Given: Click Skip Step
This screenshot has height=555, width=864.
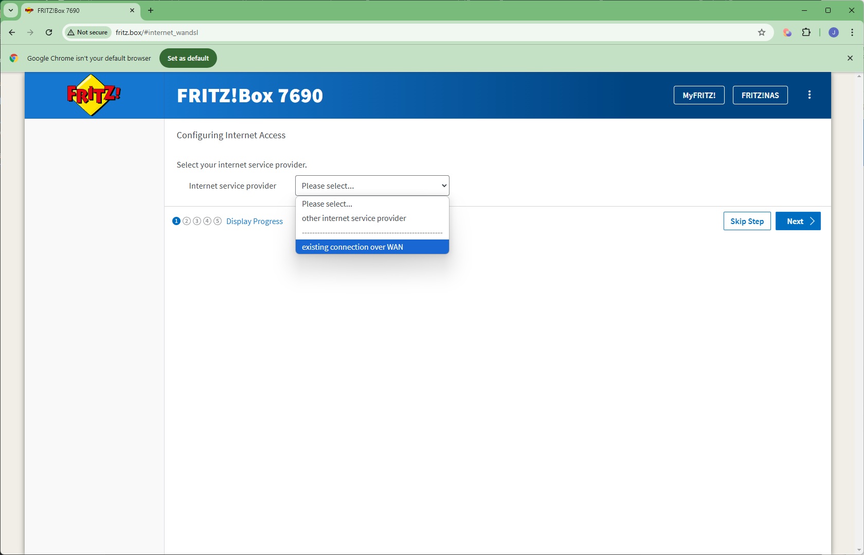Looking at the screenshot, I should tap(747, 221).
